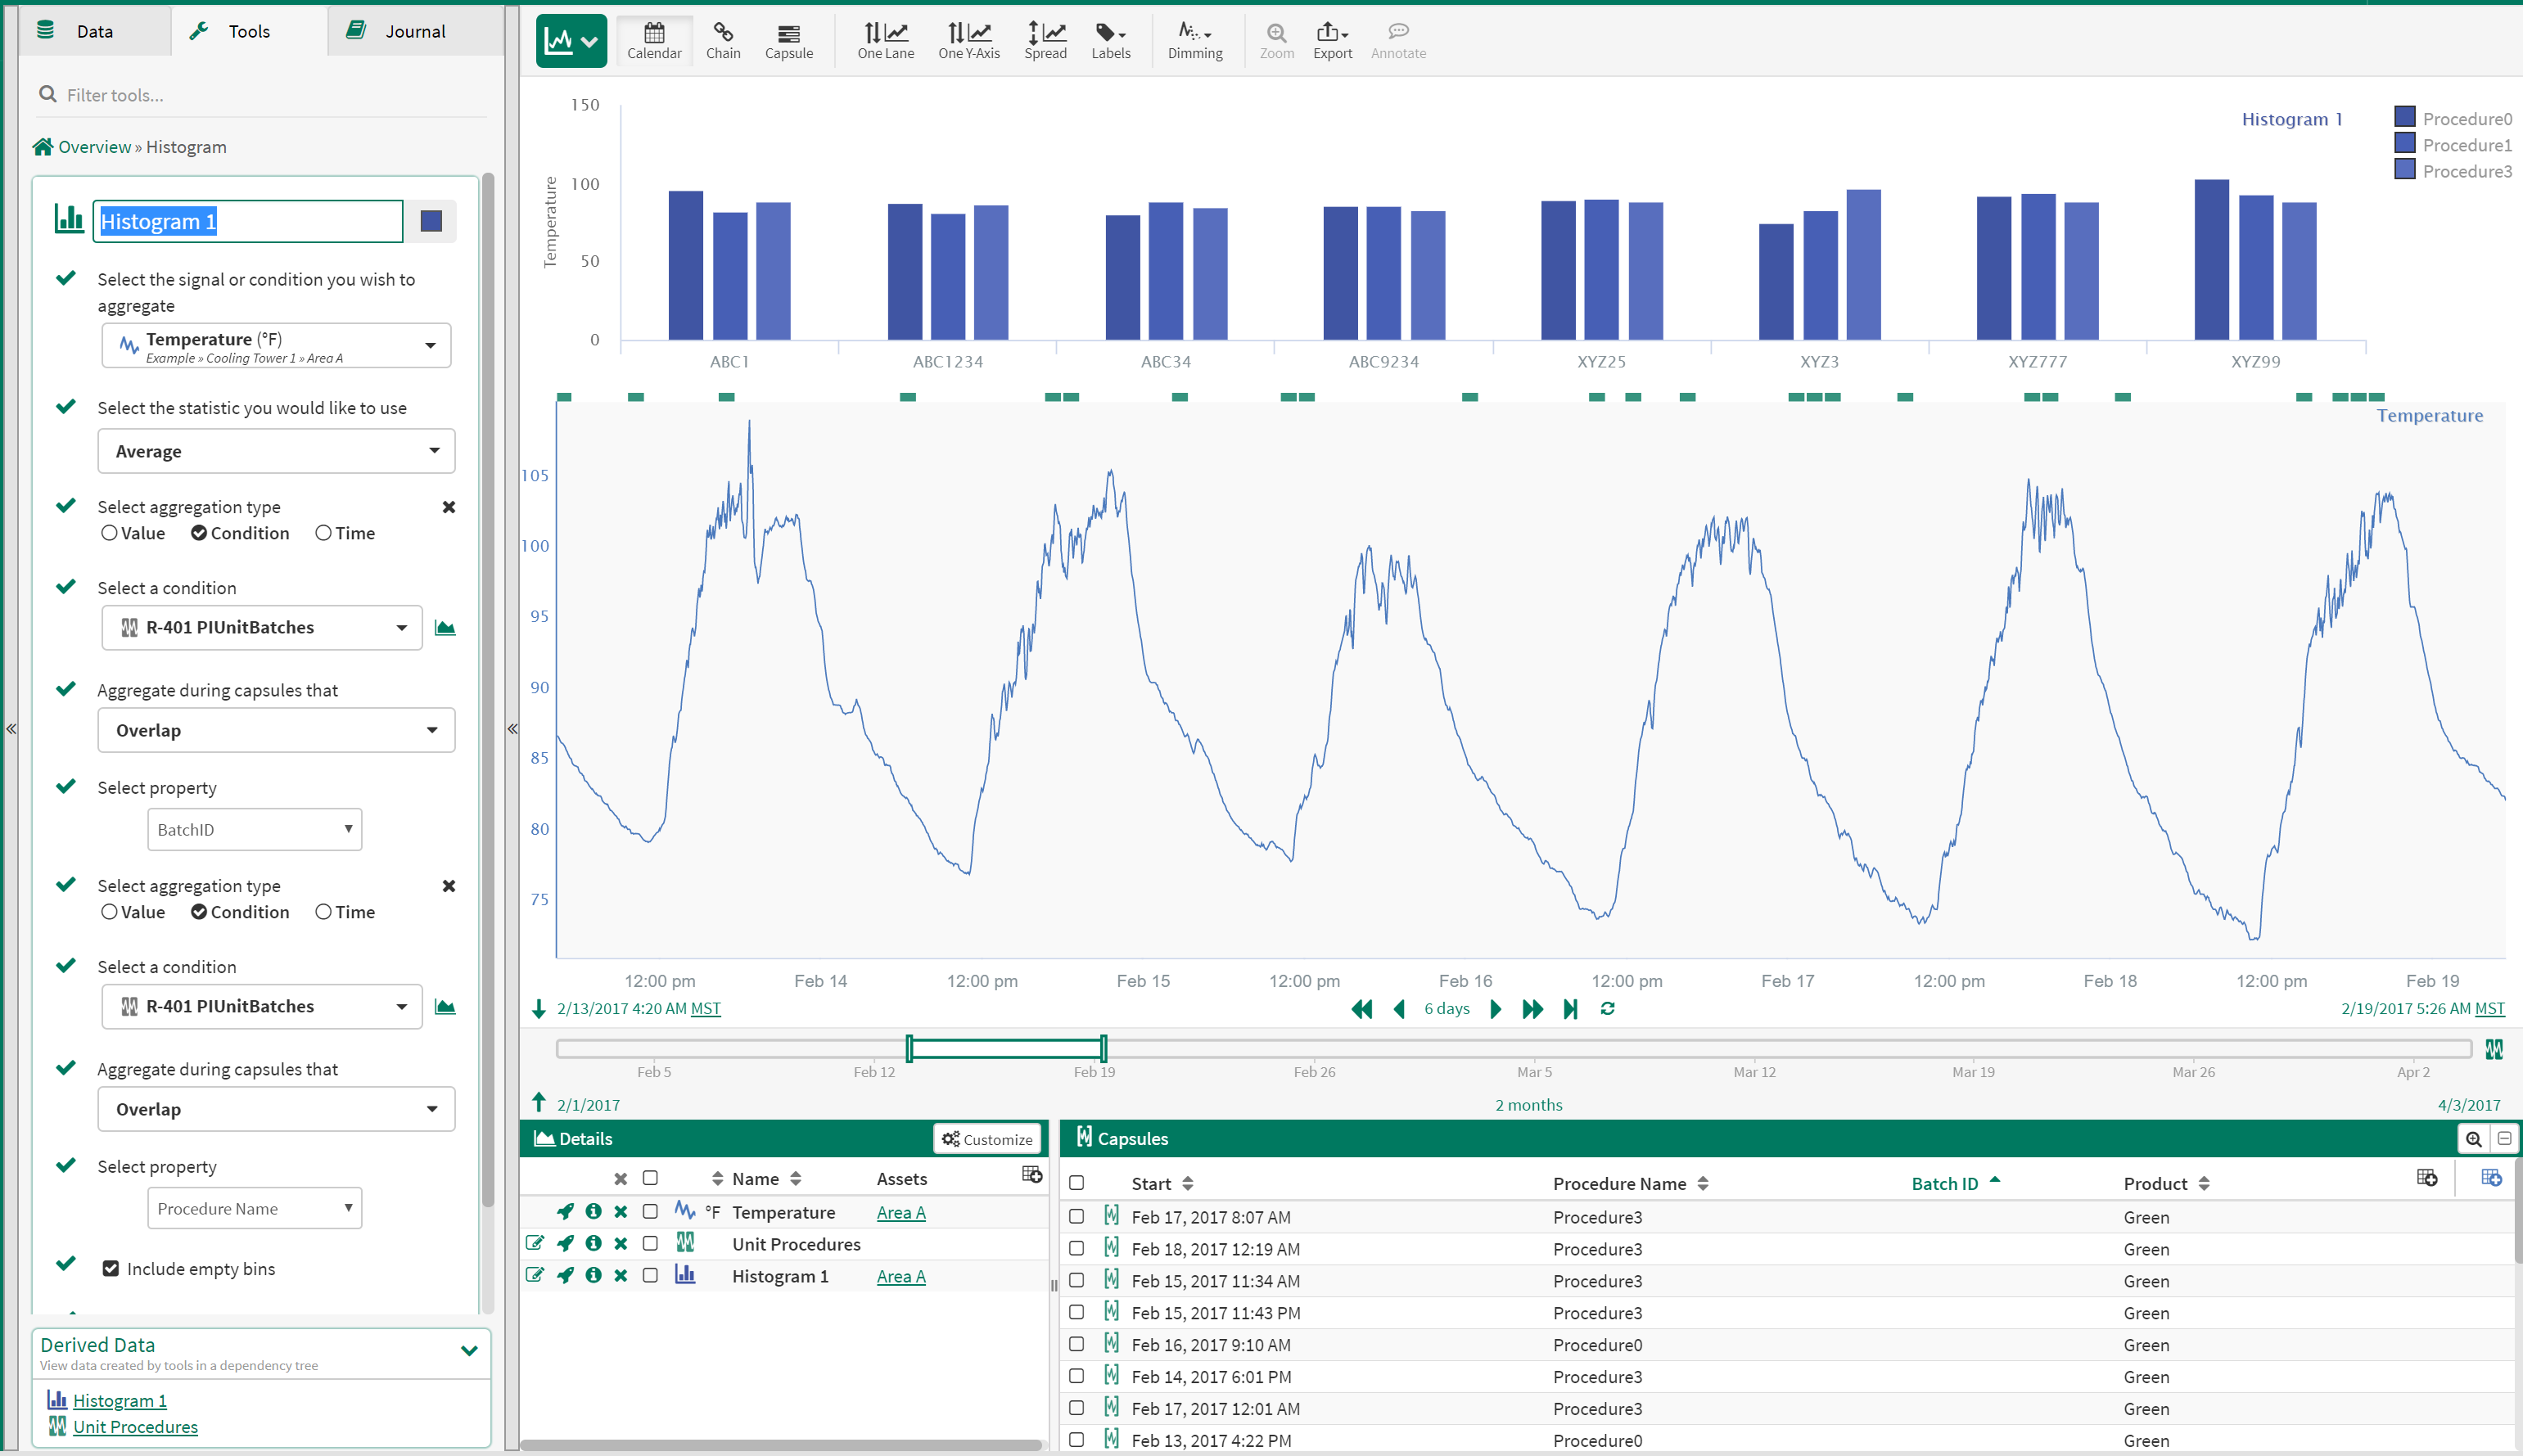This screenshot has width=2523, height=1456.
Task: Click the Customize button in Details
Action: [x=987, y=1138]
